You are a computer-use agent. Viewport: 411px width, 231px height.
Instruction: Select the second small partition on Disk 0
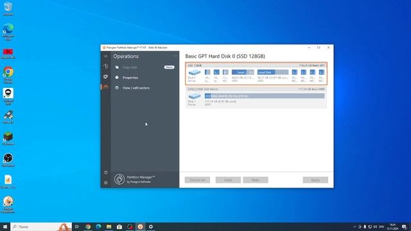click(x=216, y=72)
